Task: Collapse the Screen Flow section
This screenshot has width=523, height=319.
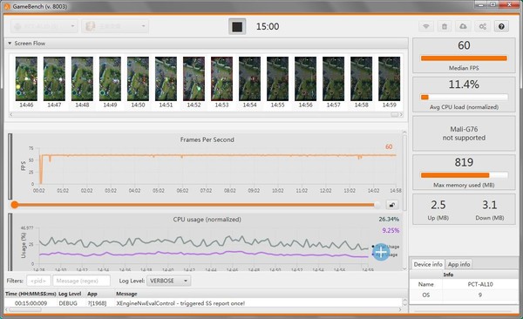Action: (x=10, y=44)
